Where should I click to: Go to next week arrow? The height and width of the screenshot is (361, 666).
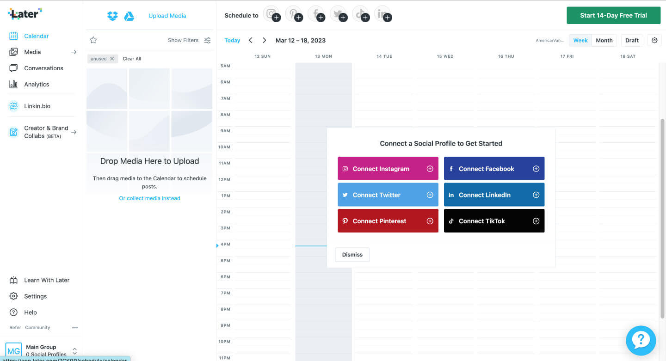[264, 40]
